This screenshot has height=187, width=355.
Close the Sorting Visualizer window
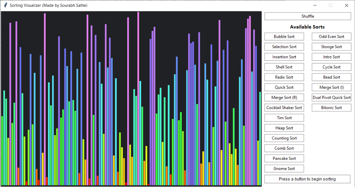pos(346,5)
